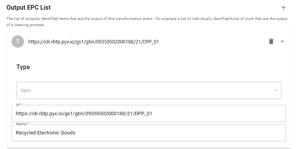Collapse entry 1 with the chevron up arrow

click(x=283, y=41)
